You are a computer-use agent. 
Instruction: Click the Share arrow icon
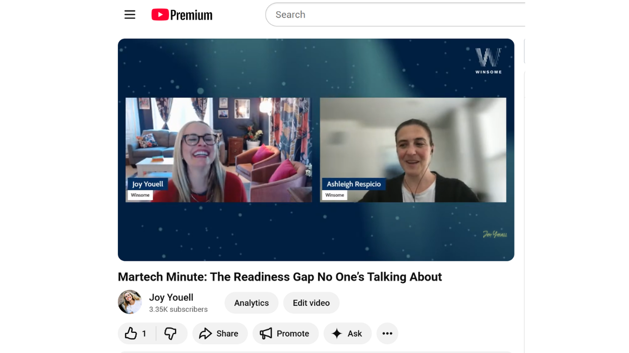point(205,333)
